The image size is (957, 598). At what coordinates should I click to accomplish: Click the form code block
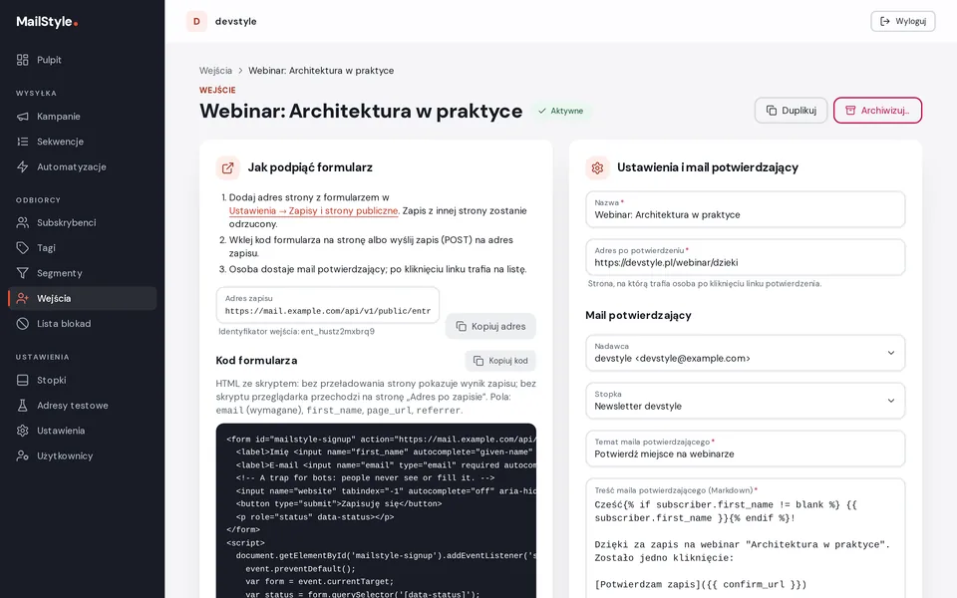point(376,510)
